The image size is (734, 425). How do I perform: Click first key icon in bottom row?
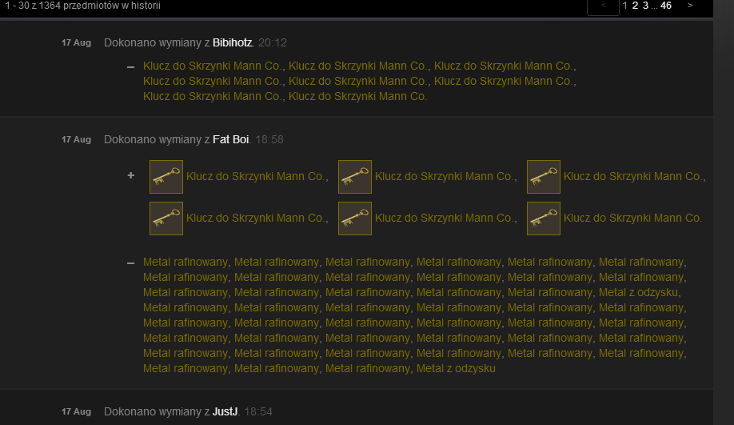[x=166, y=219]
